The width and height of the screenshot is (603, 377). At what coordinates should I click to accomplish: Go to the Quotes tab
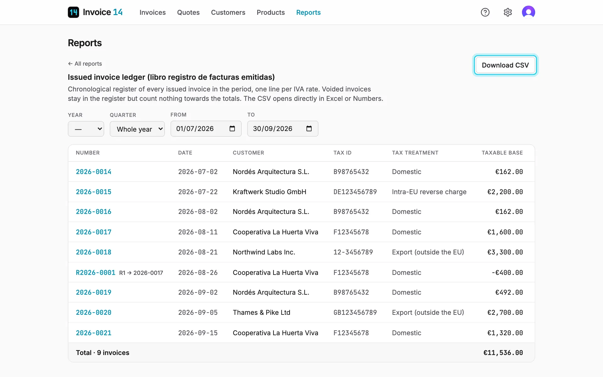[188, 12]
